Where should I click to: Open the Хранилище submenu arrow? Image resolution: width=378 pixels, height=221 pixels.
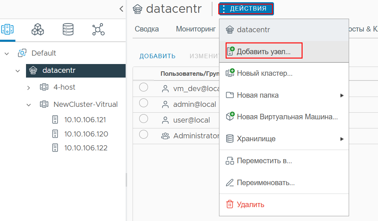[x=342, y=139]
